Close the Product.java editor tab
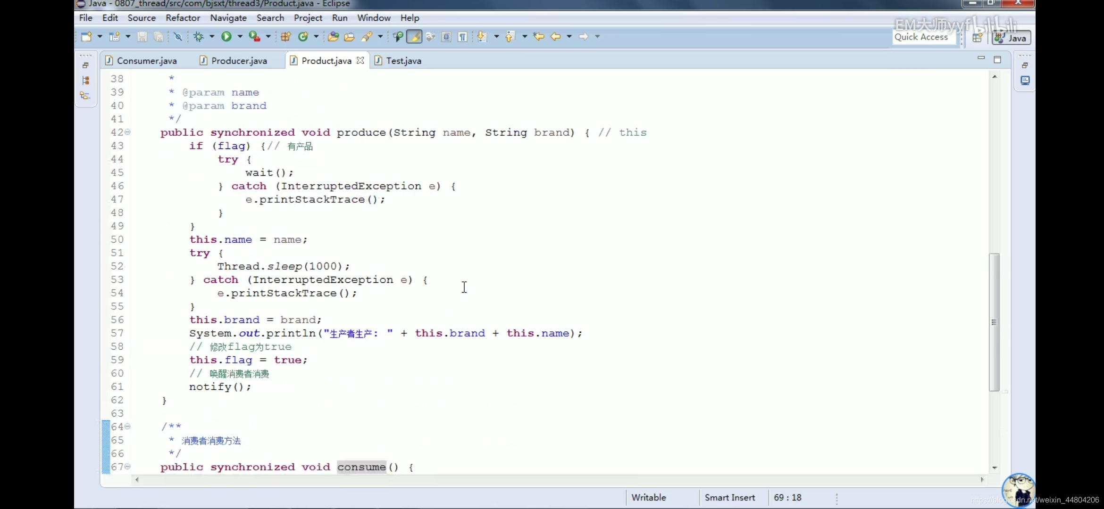The image size is (1104, 509). pos(360,60)
